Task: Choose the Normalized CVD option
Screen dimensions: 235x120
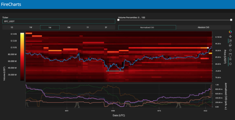Action: click(x=147, y=27)
